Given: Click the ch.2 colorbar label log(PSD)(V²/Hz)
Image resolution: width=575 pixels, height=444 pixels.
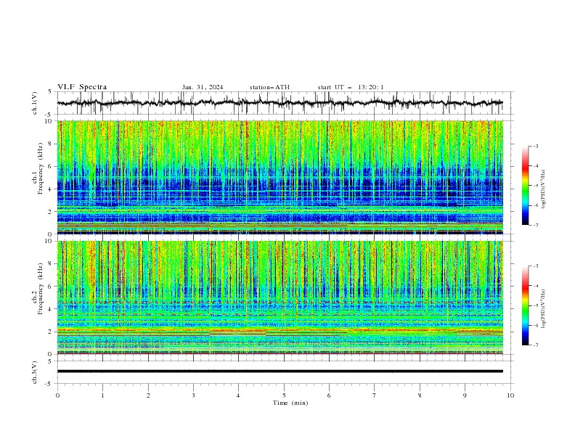Looking at the screenshot, I should (x=543, y=308).
